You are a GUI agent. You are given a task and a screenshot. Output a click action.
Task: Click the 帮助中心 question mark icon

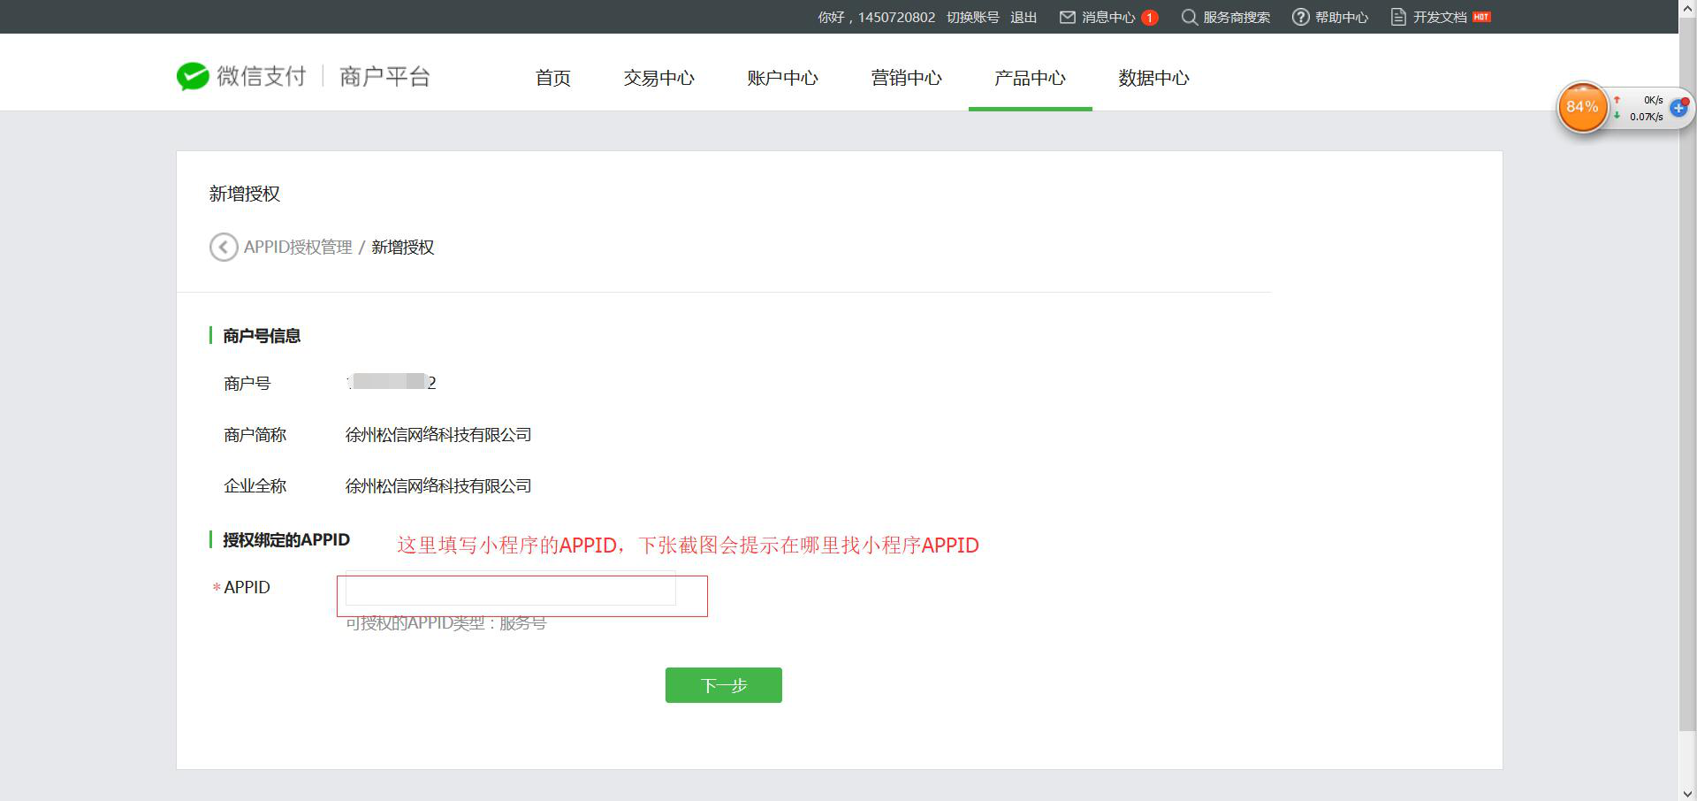tap(1301, 17)
